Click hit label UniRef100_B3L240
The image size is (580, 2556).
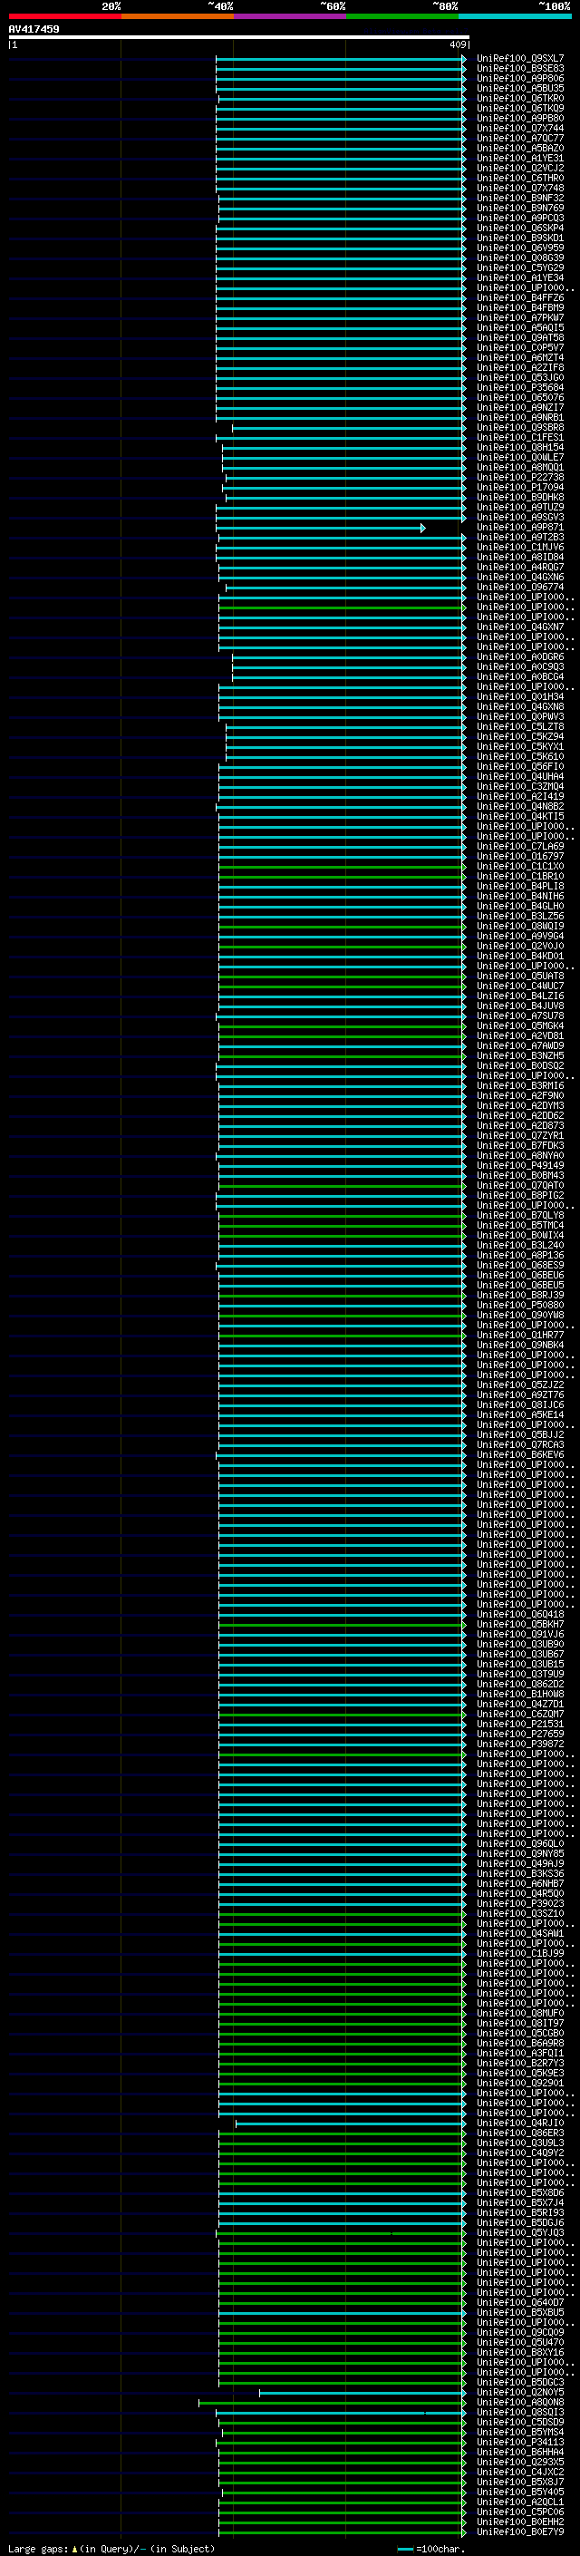tap(520, 1245)
